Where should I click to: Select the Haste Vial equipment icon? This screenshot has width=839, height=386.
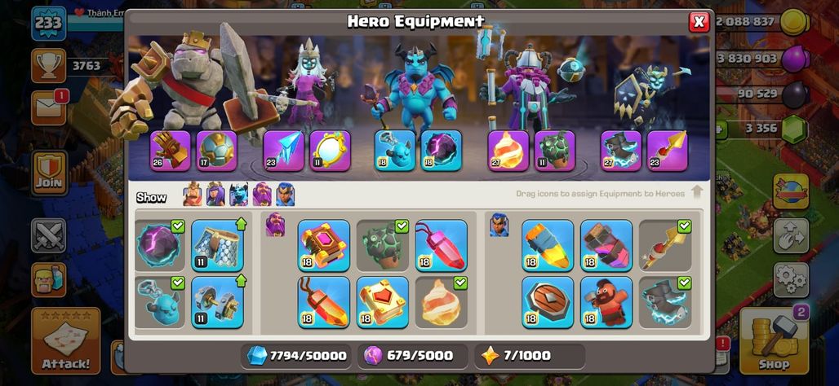point(606,246)
